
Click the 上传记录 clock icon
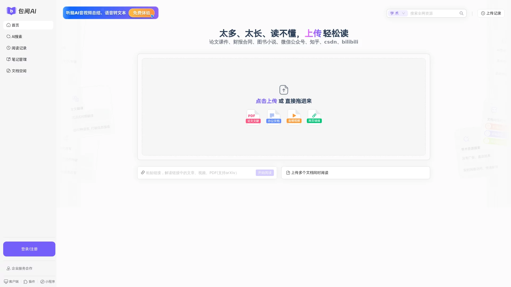coord(483,13)
